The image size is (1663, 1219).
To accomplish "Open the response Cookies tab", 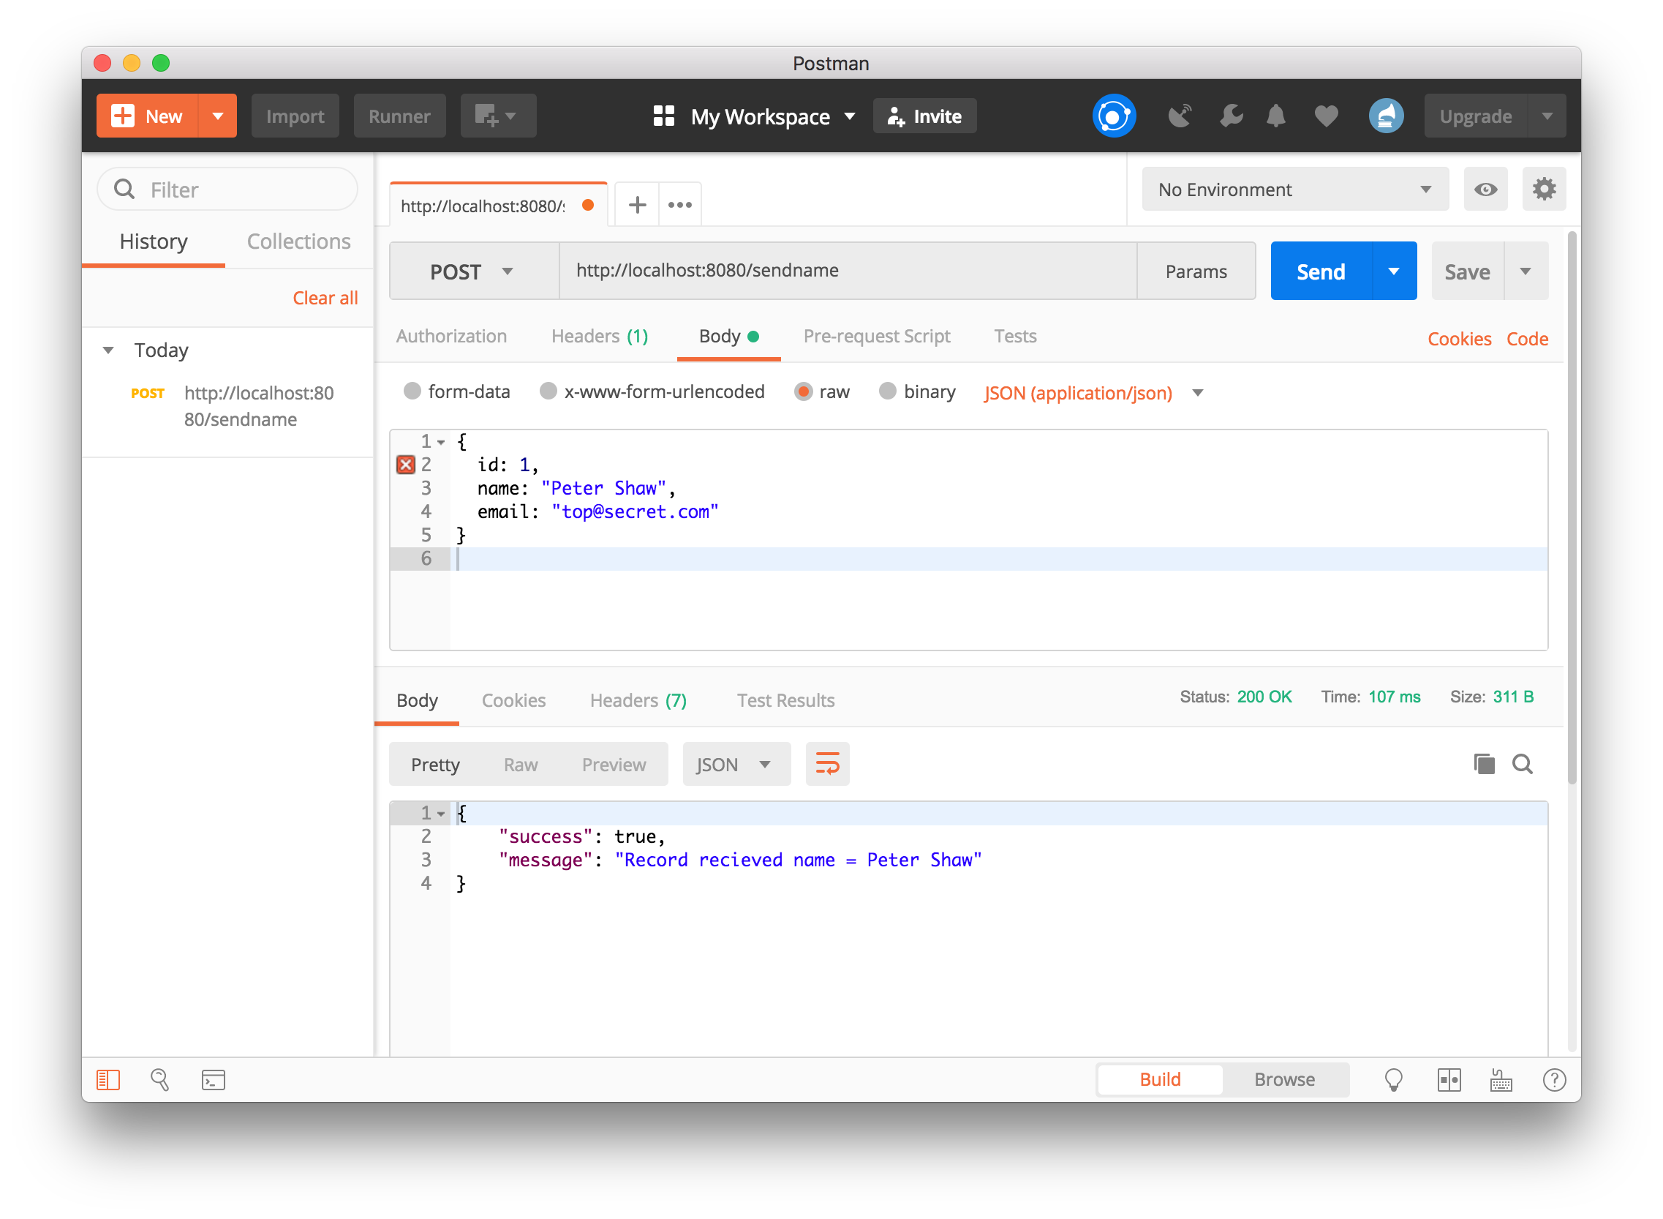I will pyautogui.click(x=513, y=700).
